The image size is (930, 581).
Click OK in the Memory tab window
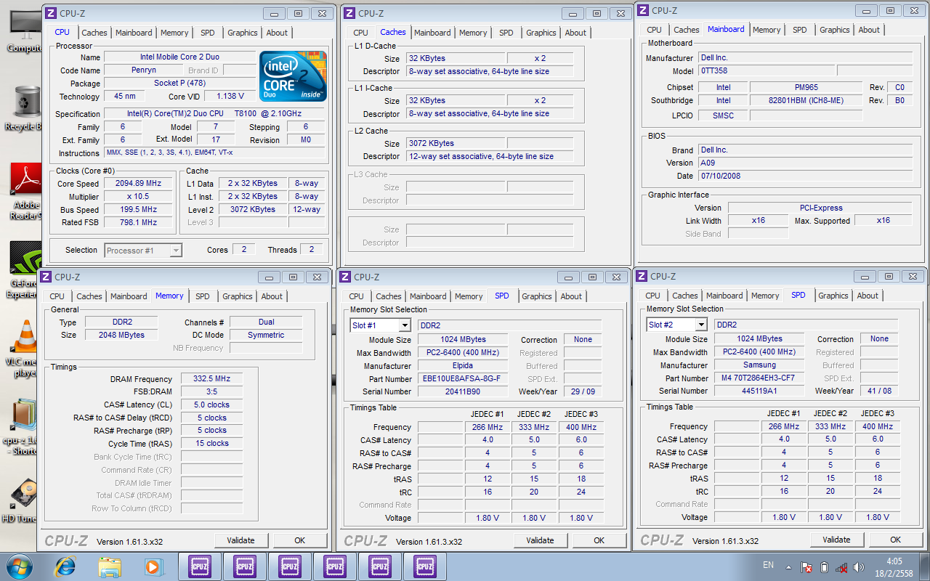point(299,540)
